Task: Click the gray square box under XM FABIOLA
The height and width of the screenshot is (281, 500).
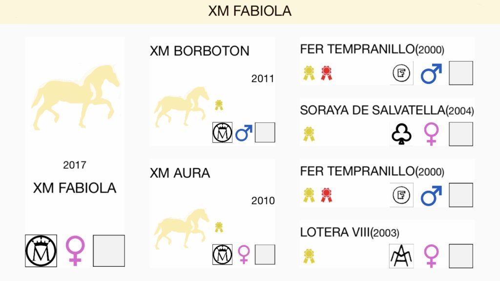Action: pyautogui.click(x=109, y=251)
